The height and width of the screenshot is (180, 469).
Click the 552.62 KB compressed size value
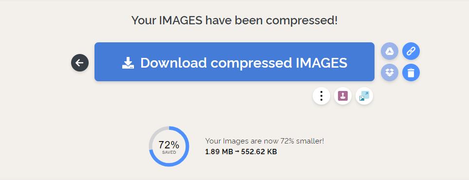tap(259, 152)
